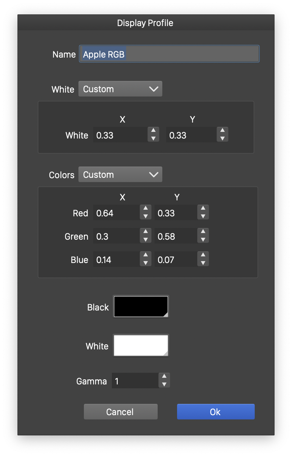The height and width of the screenshot is (456, 292).
Task: Click the Blue Y value field
Action: [x=176, y=260]
